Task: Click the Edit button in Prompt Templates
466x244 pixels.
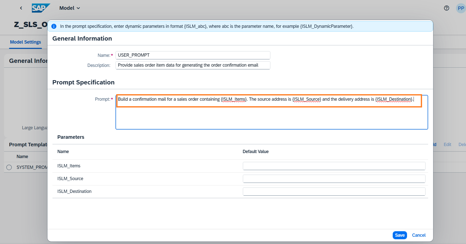Action: click(447, 145)
